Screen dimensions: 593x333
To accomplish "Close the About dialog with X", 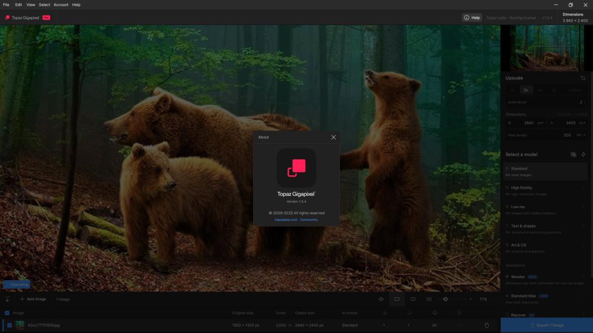I will [x=333, y=137].
